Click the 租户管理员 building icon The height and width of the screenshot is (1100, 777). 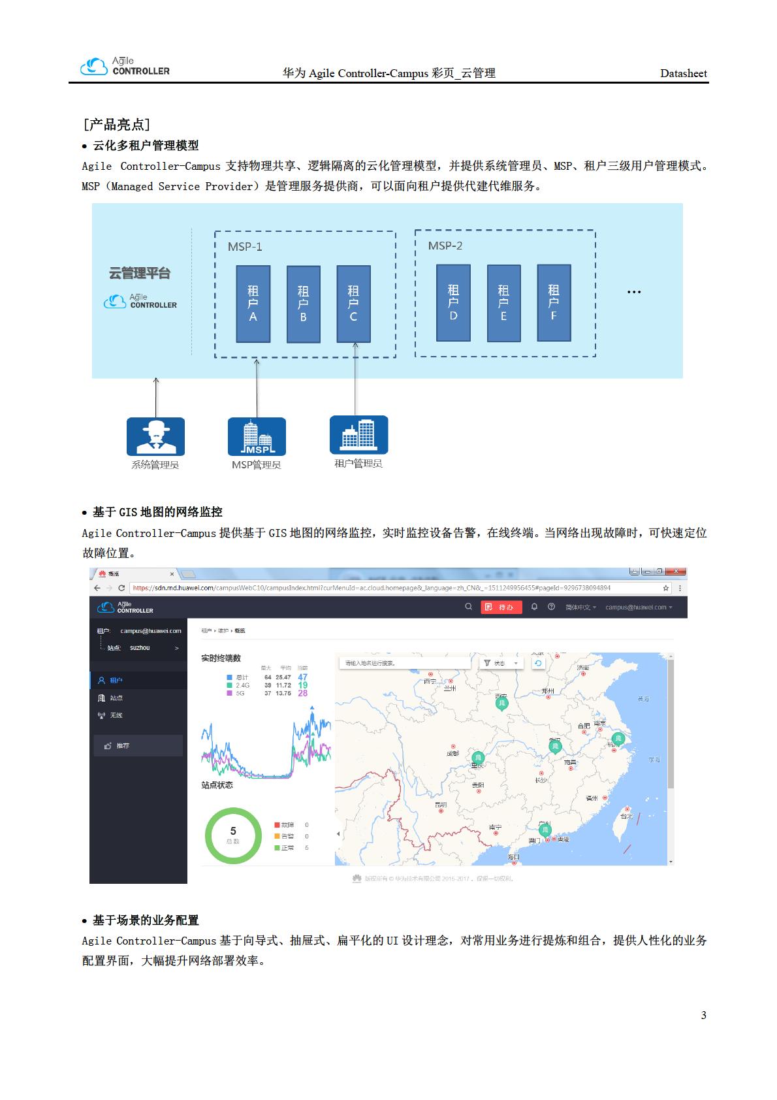[358, 434]
